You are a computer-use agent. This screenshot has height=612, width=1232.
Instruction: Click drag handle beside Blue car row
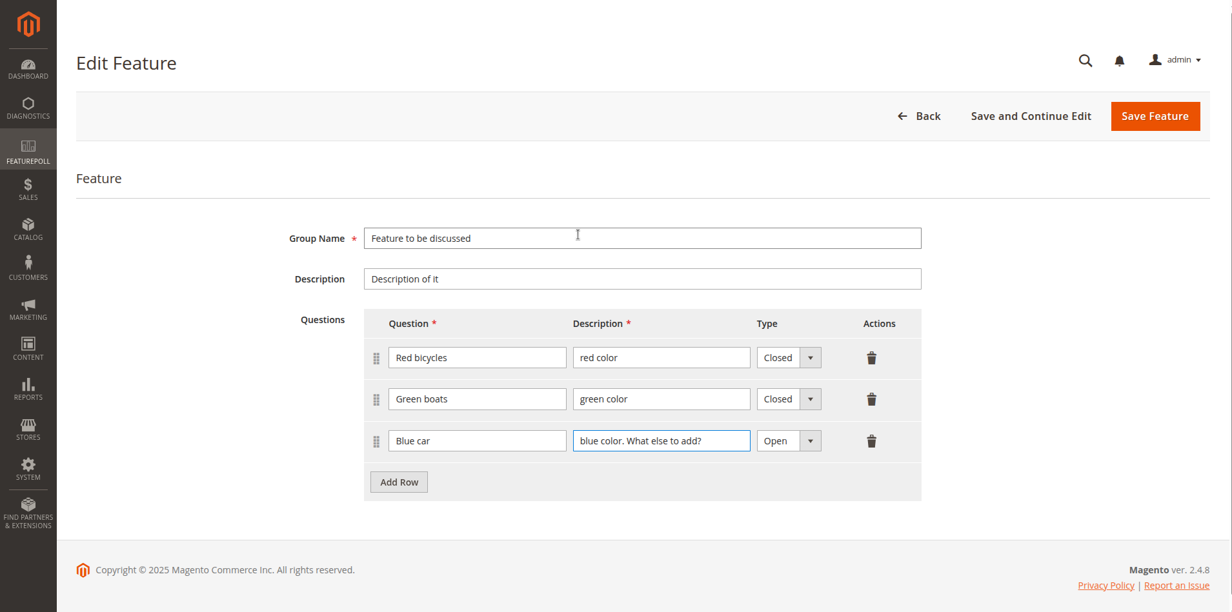tap(376, 442)
